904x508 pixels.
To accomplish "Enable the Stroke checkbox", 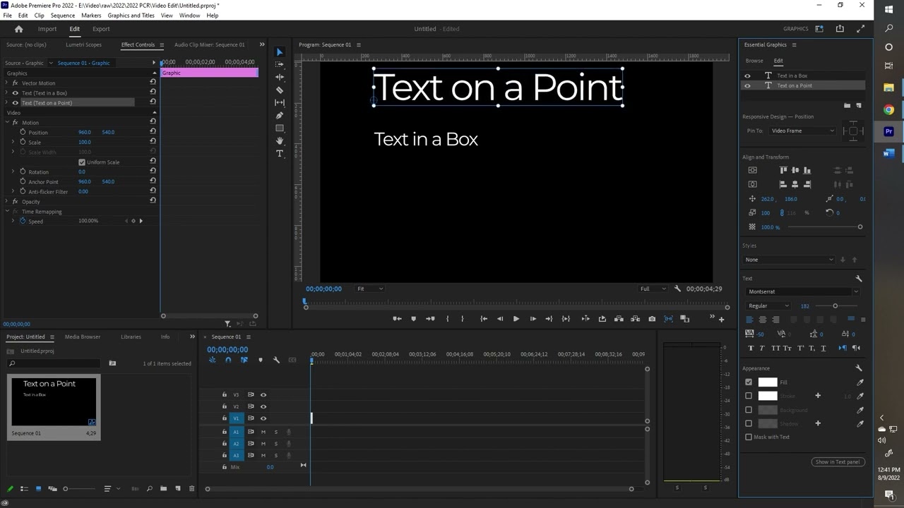I will pyautogui.click(x=749, y=396).
